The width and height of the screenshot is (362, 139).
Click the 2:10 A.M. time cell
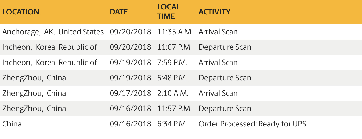[173, 93]
